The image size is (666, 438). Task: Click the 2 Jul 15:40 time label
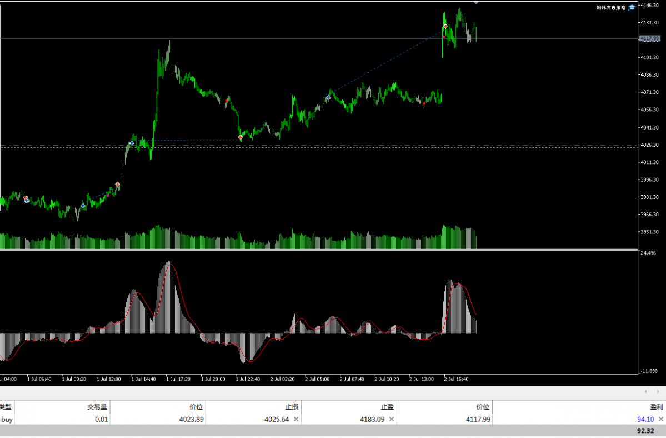456,379
